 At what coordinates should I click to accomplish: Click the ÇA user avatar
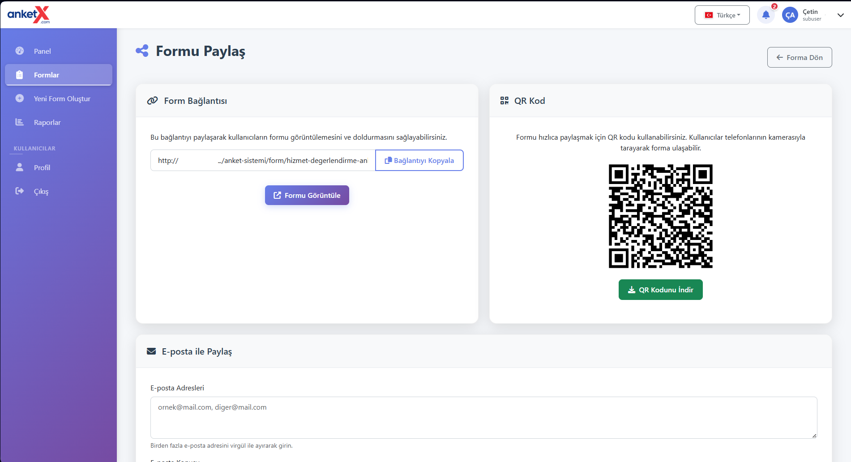(790, 15)
